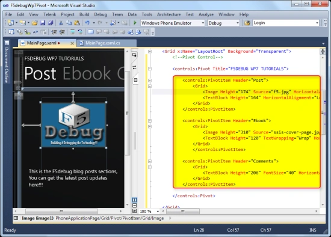The height and width of the screenshot is (237, 331).
Task: Collapse the split pane using the arrow box button
Action: pyautogui.click(x=134, y=211)
